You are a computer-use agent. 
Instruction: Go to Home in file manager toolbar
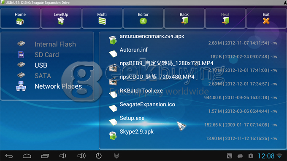tap(20, 18)
